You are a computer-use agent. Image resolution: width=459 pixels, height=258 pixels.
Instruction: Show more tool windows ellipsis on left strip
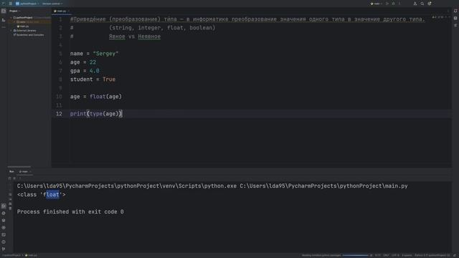click(x=4, y=27)
